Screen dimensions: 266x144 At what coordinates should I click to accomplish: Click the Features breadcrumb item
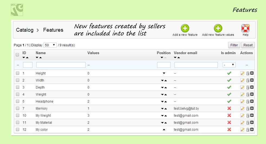click(x=53, y=30)
